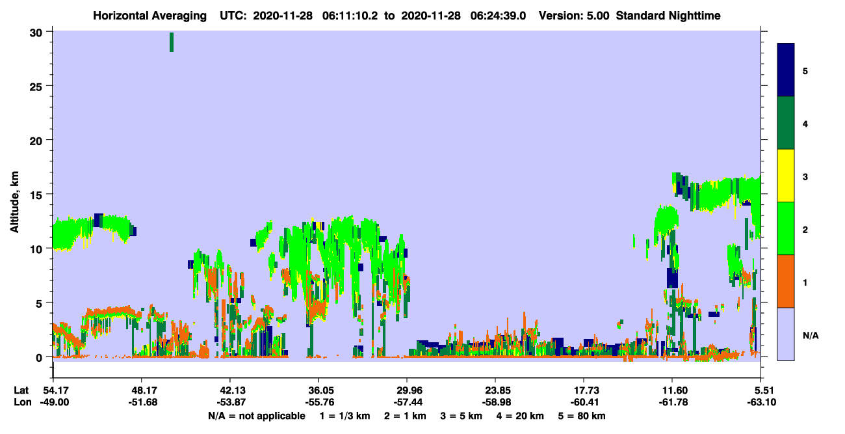The width and height of the screenshot is (845, 434).
Task: Click the yellow colorbar segment labeled 3
Action: tap(786, 176)
